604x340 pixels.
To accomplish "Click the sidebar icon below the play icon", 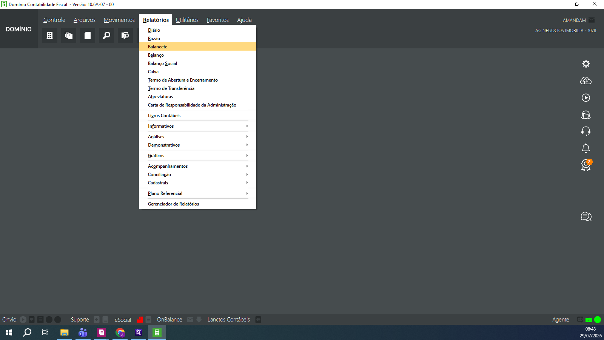I will [x=586, y=114].
